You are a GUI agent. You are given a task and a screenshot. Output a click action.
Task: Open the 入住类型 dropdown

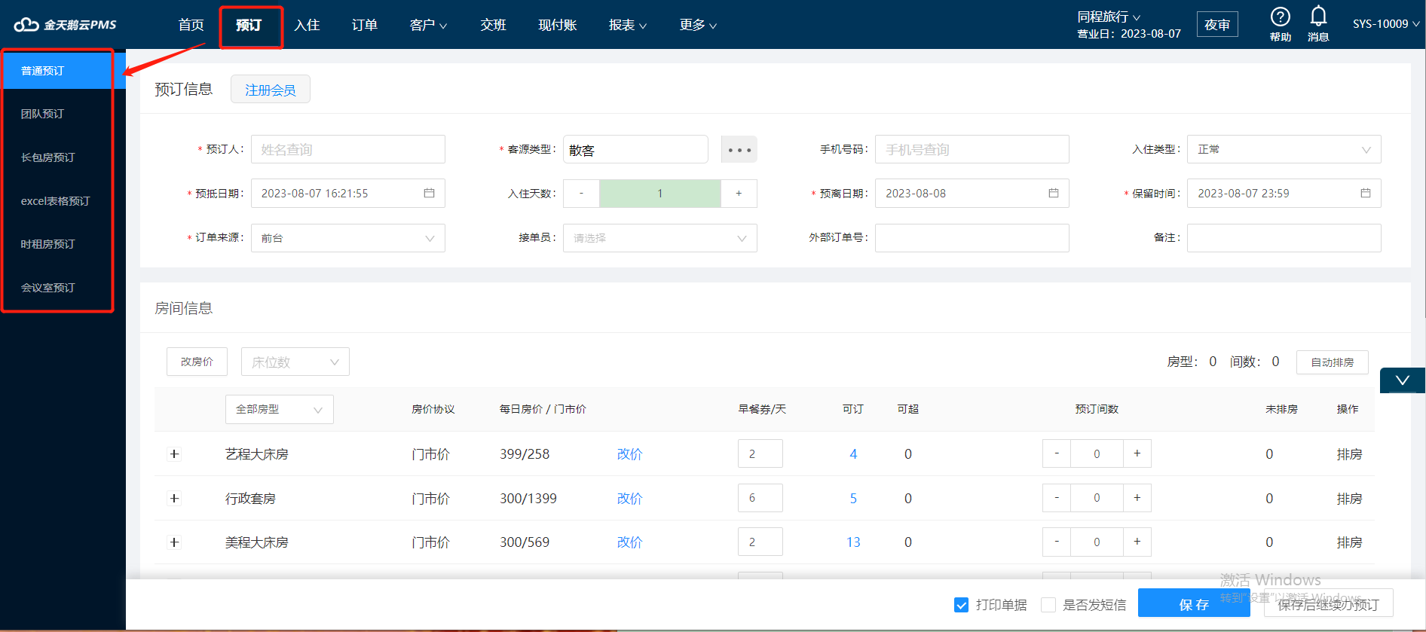(x=1284, y=149)
